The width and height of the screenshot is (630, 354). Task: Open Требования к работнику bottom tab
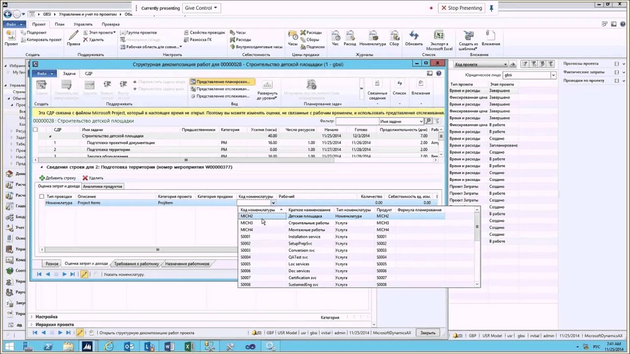(136, 264)
